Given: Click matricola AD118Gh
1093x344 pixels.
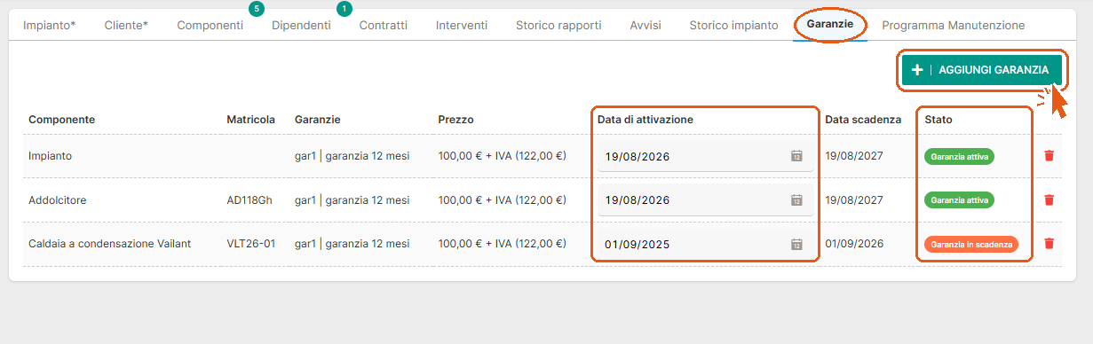Looking at the screenshot, I should pyautogui.click(x=250, y=199).
